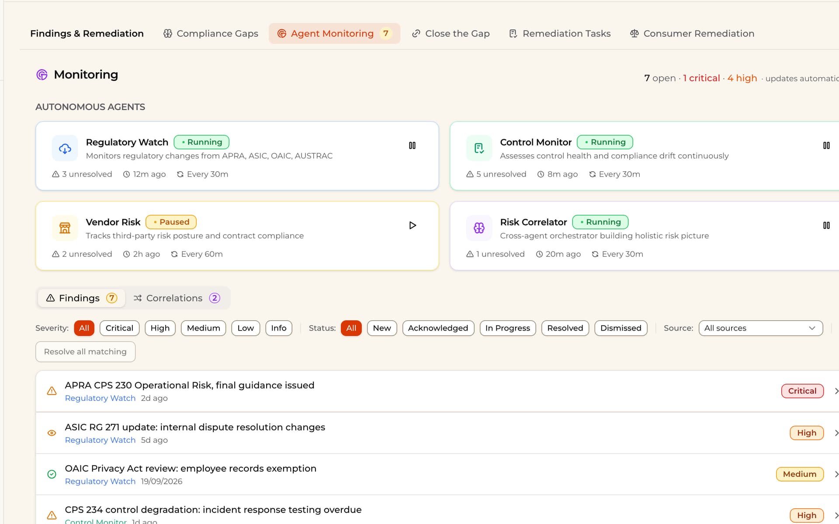Click the Regulatory Watch cloud download icon
The image size is (839, 524).
pos(65,148)
